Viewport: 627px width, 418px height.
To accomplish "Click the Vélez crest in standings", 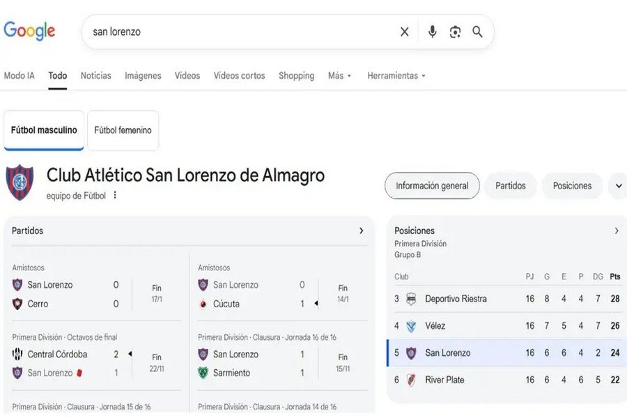I will pos(411,326).
